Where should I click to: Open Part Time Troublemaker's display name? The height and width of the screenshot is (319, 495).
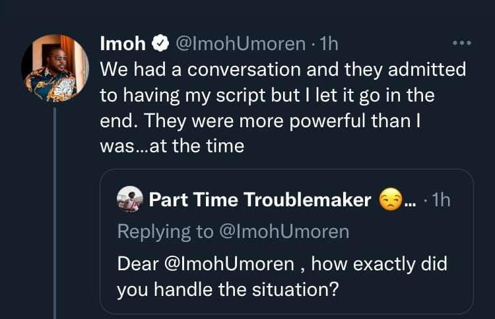click(260, 200)
